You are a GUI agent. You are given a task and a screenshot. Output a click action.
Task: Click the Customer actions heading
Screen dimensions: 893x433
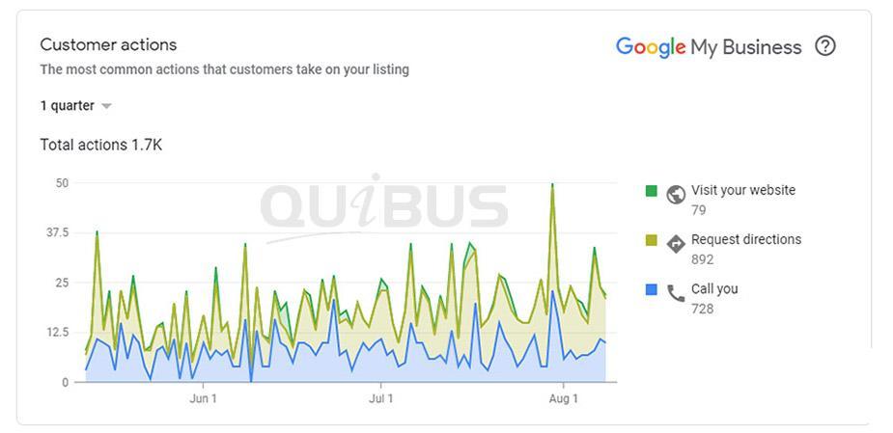(x=108, y=44)
